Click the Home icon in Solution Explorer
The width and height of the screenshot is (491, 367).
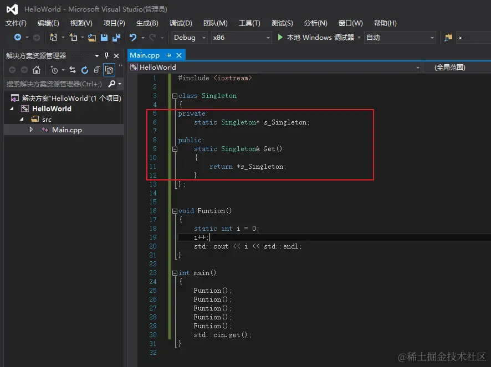[37, 70]
